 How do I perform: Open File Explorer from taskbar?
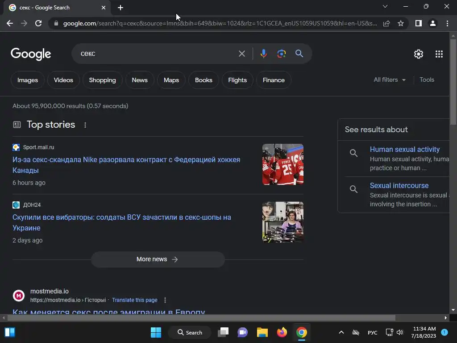click(x=262, y=332)
